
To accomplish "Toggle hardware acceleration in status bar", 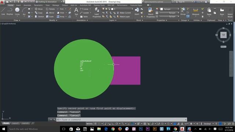I will (x=220, y=124).
